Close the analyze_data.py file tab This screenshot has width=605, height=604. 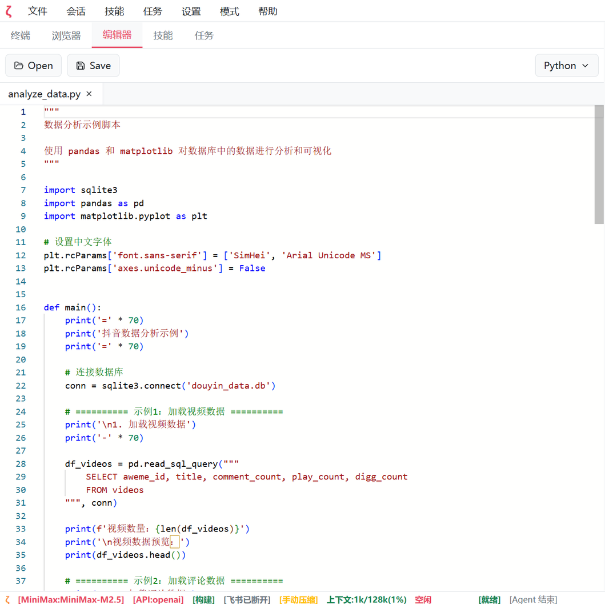89,94
